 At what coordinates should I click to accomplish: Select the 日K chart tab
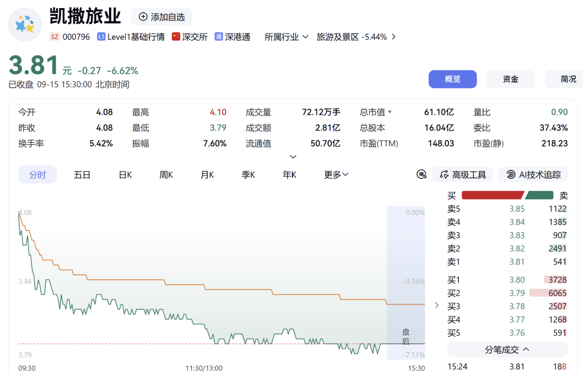point(125,175)
